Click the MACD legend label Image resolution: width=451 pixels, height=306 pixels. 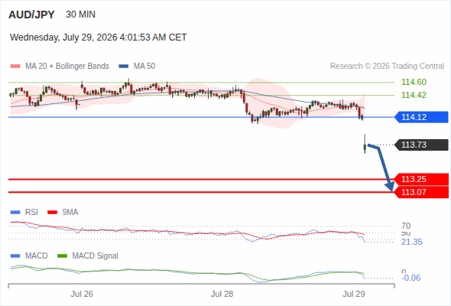pyautogui.click(x=36, y=256)
